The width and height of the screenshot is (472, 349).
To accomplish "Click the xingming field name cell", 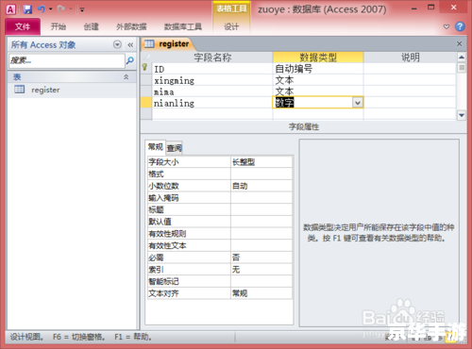I will tap(212, 80).
